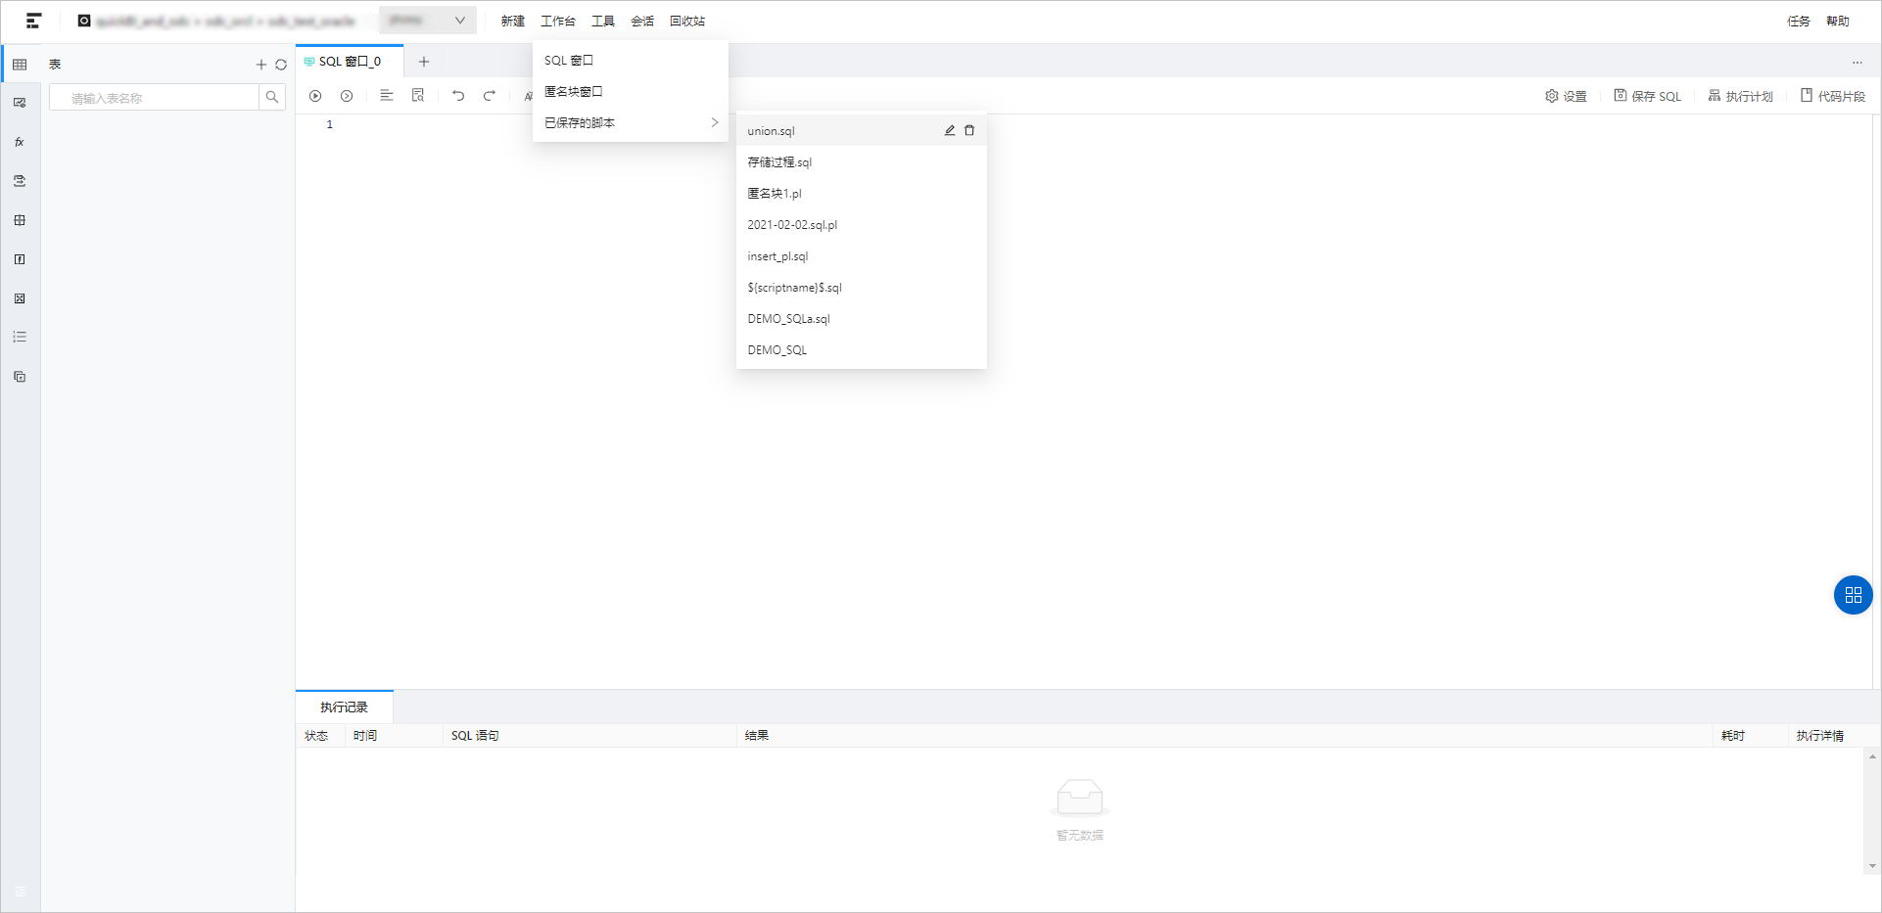Delete union.sql using the trash icon

pyautogui.click(x=969, y=130)
